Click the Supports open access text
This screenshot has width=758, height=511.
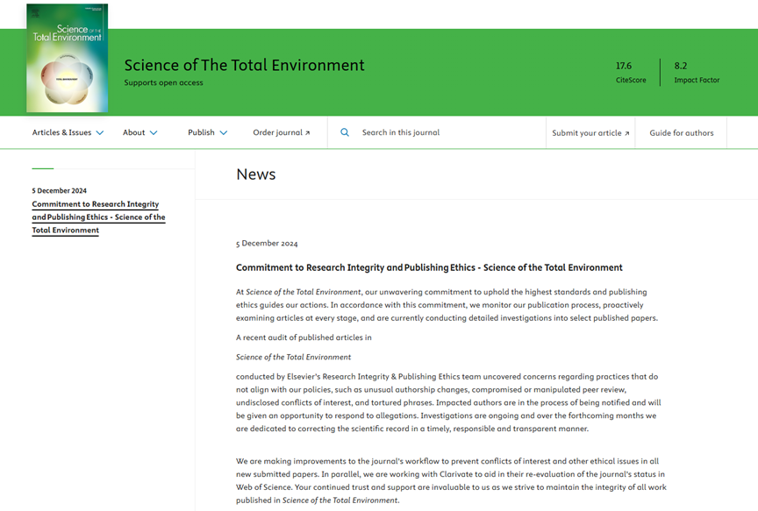coord(163,83)
